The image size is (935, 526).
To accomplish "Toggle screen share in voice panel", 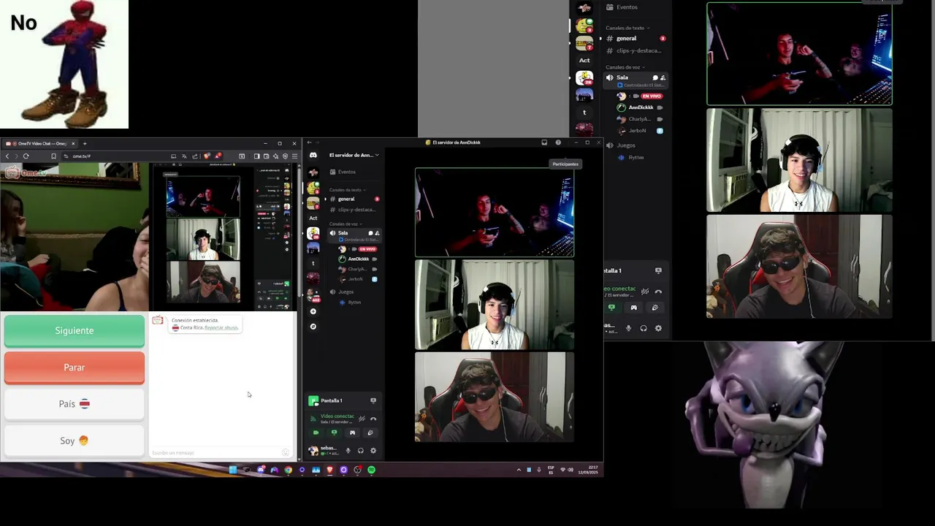I will pos(334,432).
